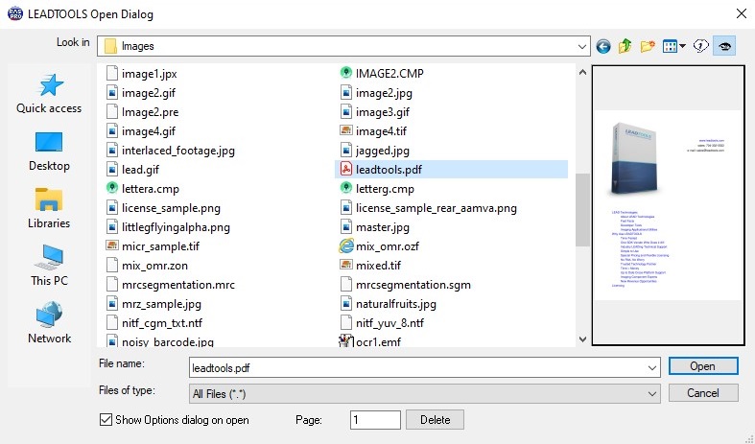Select the file named mrcsegmentation.sgm
Viewport: 755px width, 444px height.
[x=413, y=284]
